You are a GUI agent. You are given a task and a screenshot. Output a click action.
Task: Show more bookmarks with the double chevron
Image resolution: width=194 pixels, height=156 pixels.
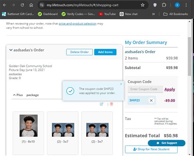[153, 14]
